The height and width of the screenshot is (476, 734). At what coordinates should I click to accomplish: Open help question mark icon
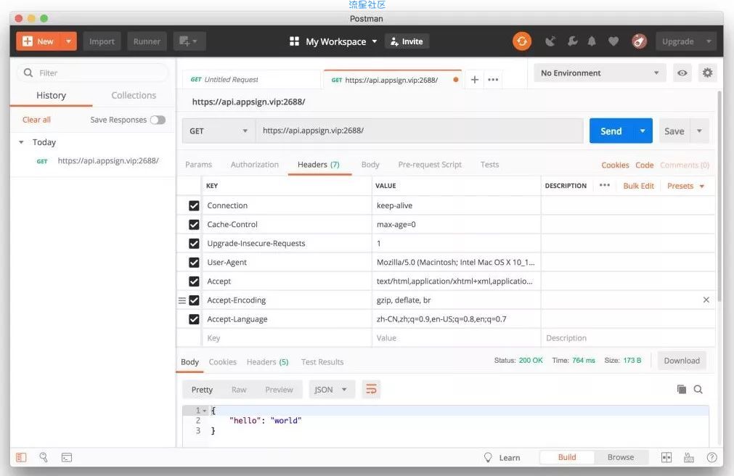711,457
